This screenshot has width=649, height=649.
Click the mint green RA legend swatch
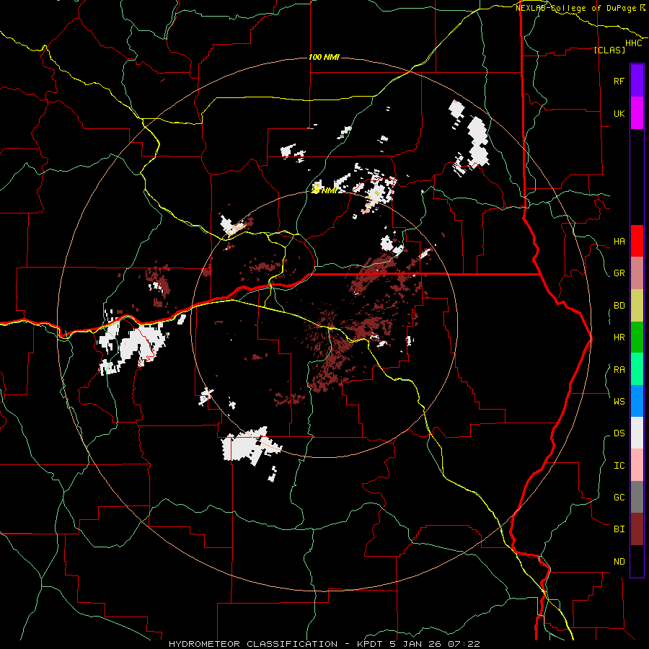click(x=637, y=369)
